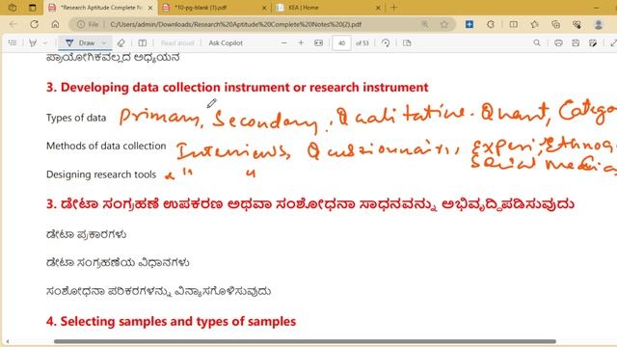The width and height of the screenshot is (617, 347).
Task: Expand the highlight color dropdown arrow
Action: point(45,42)
